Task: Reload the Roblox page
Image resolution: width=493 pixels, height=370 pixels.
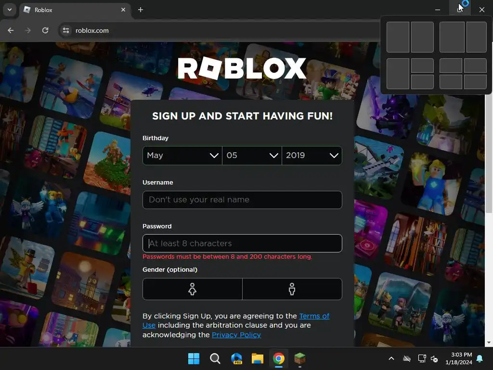Action: click(x=45, y=30)
